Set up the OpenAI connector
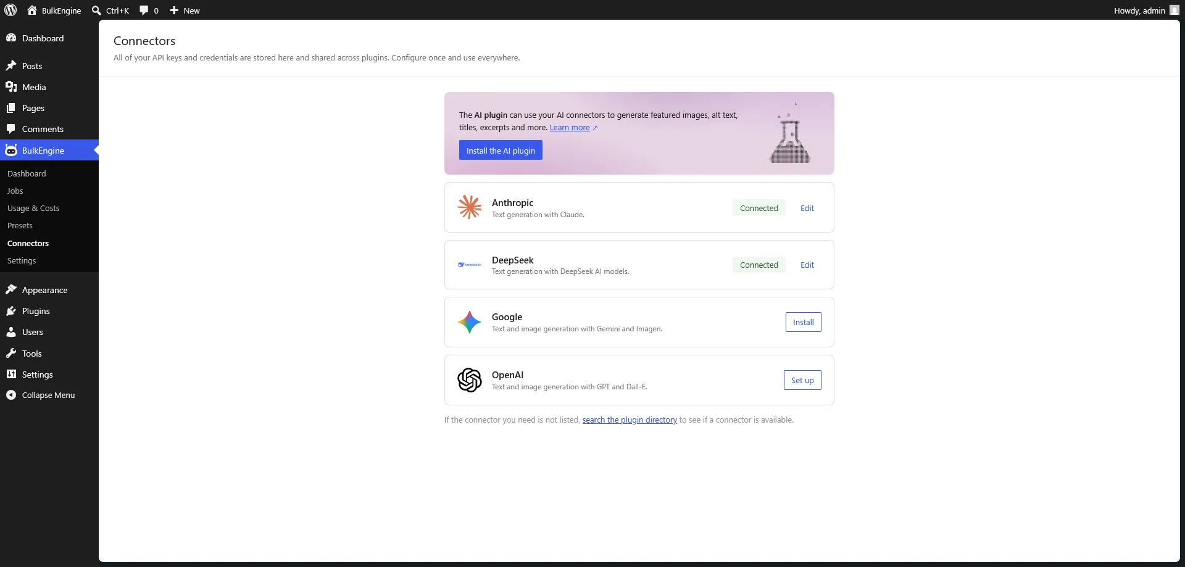The width and height of the screenshot is (1185, 567). [802, 380]
